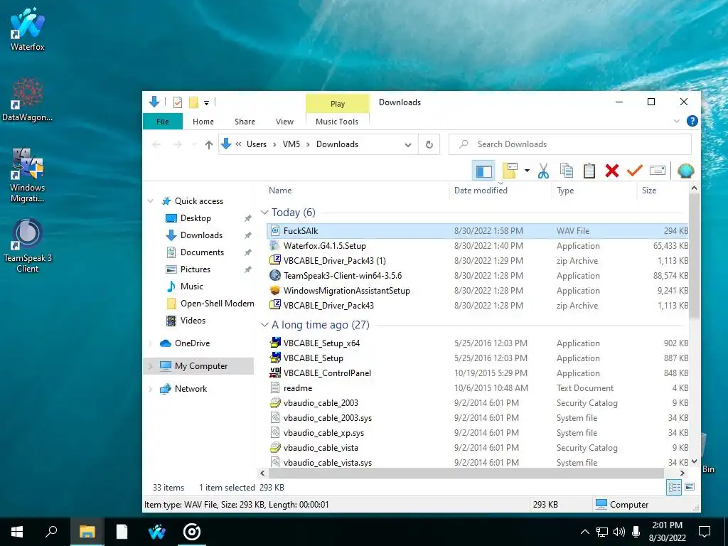Viewport: 728px width, 546px height.
Task: Click the Copy toolbar icon
Action: coord(567,171)
